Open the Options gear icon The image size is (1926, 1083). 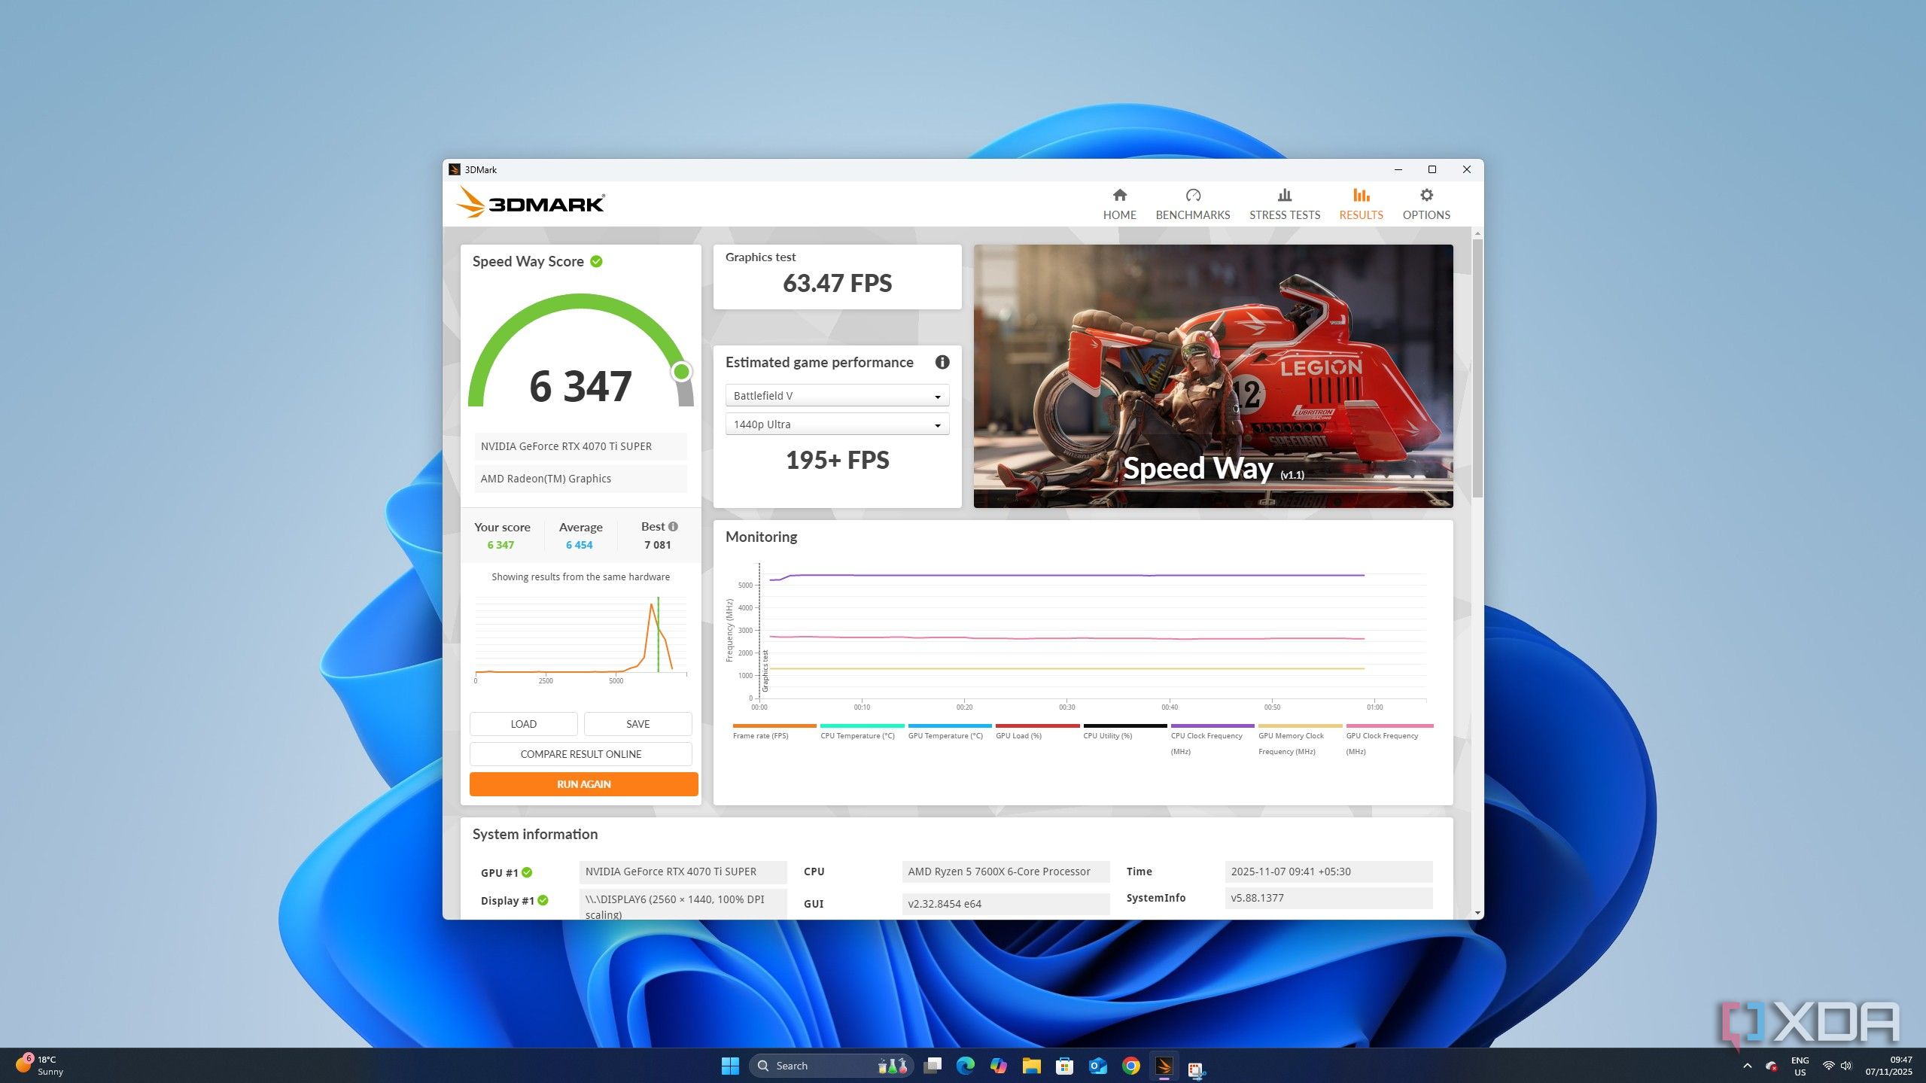coord(1425,196)
